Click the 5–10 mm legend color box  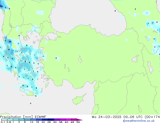pos(28,120)
